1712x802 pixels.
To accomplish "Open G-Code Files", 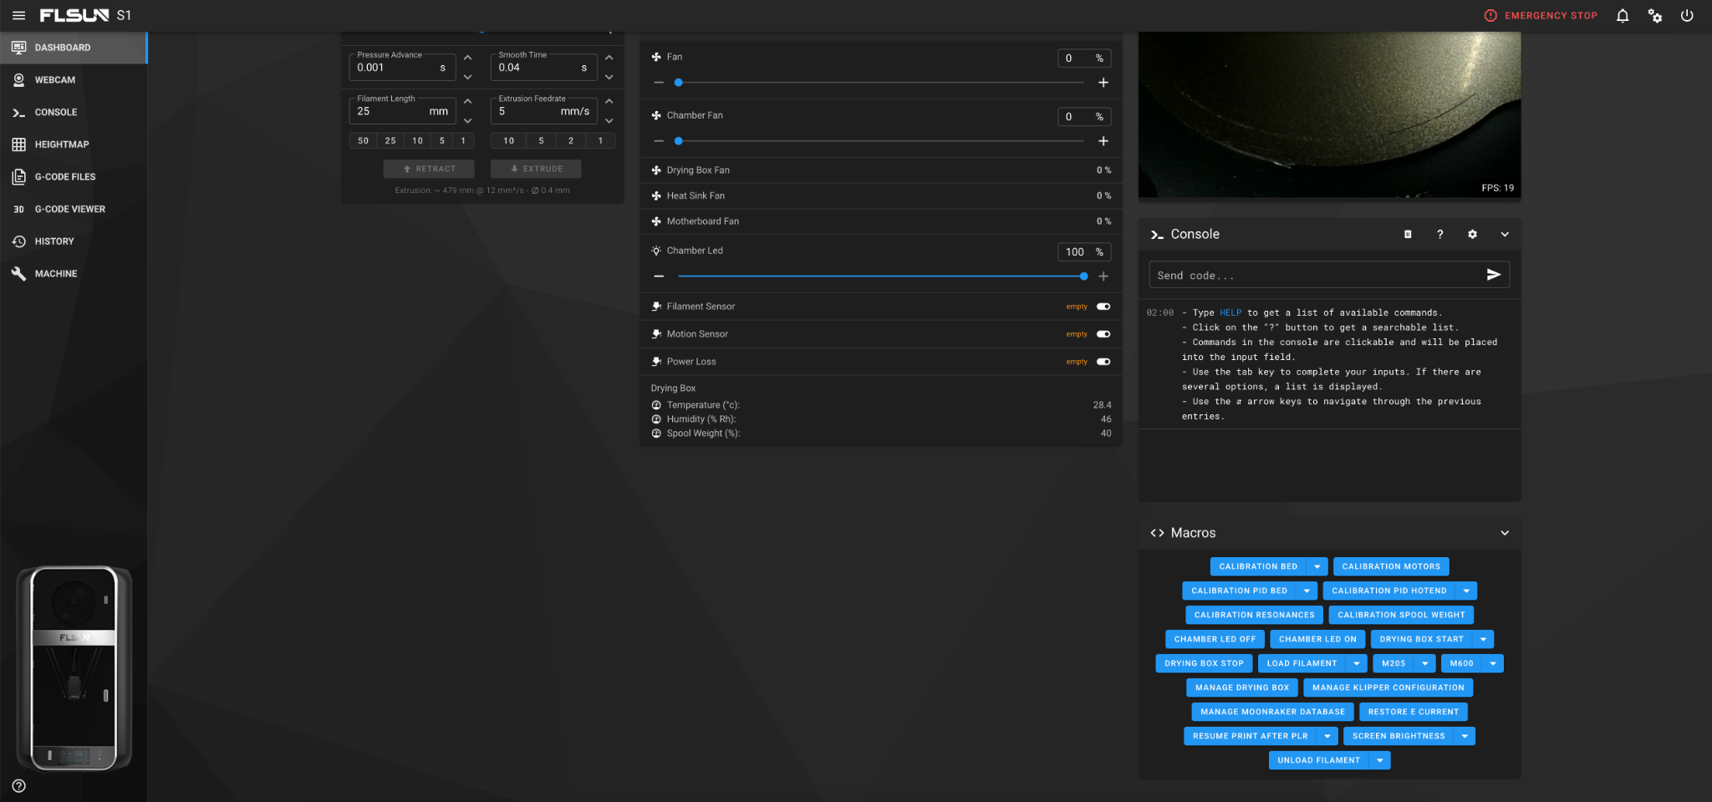I will coord(74,177).
